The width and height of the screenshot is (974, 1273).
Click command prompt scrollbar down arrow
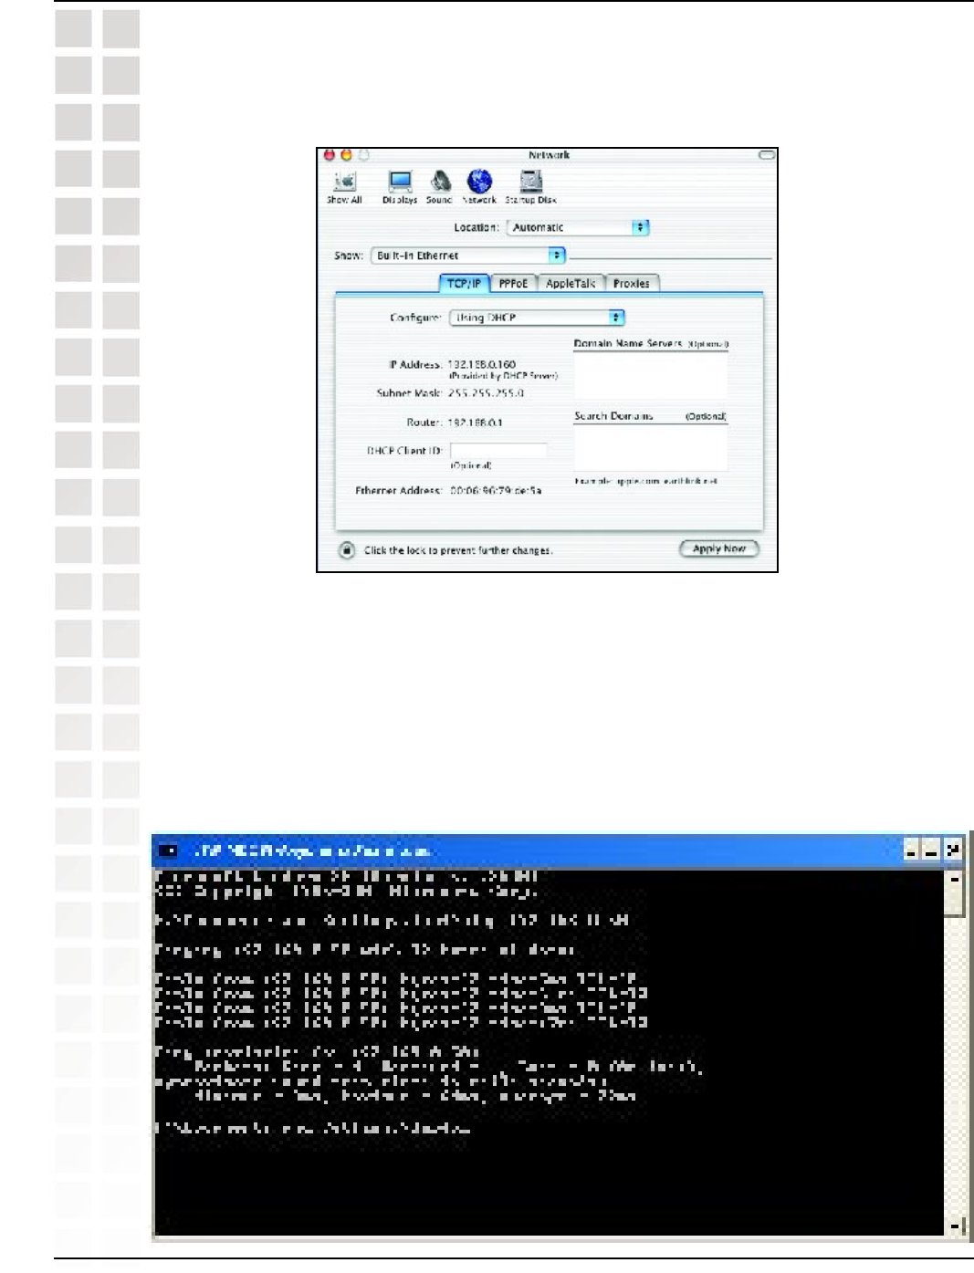click(954, 1226)
